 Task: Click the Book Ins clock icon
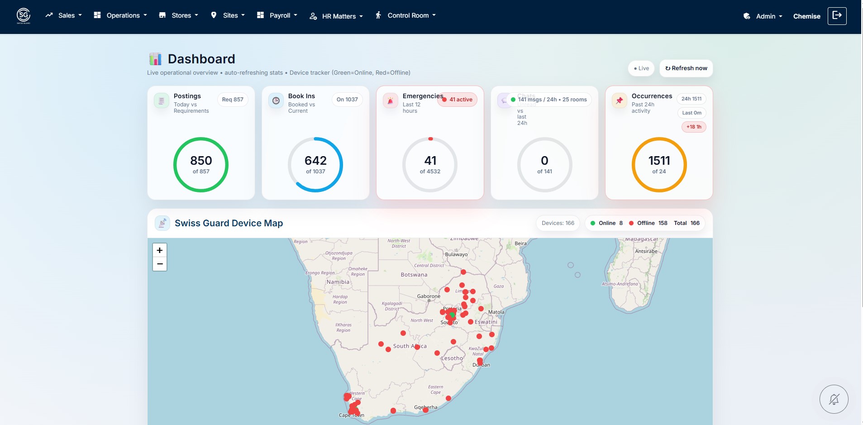pyautogui.click(x=276, y=100)
